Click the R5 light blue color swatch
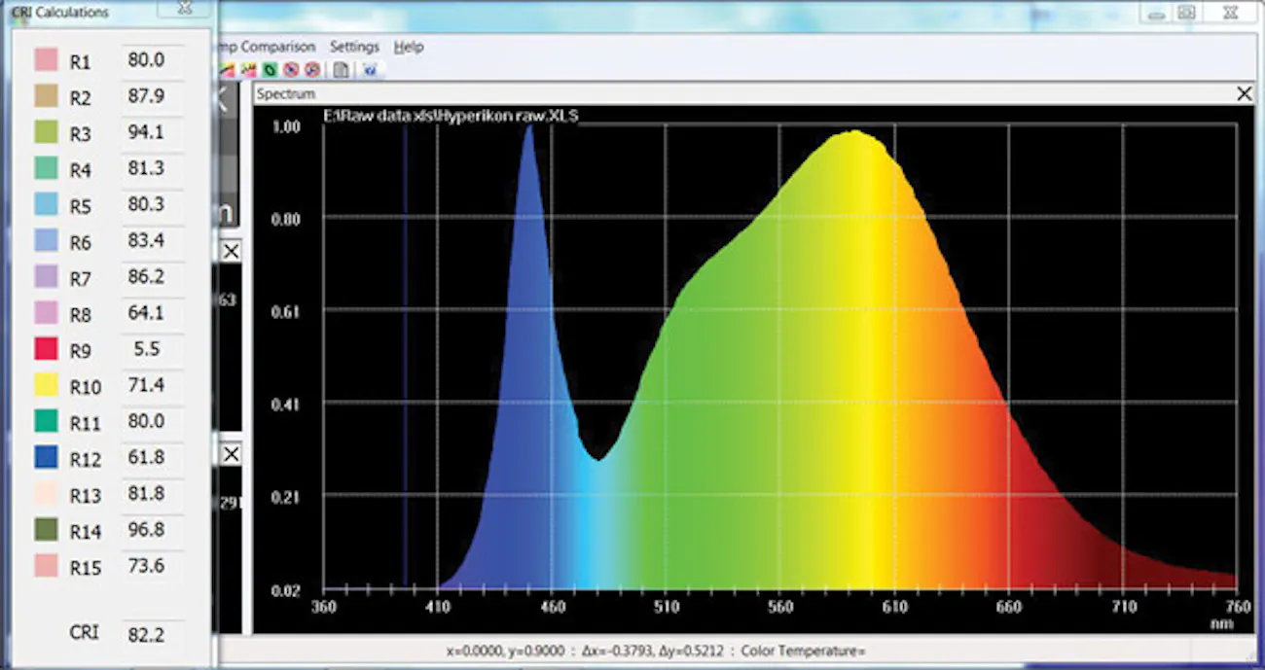The height and width of the screenshot is (670, 1265). click(x=46, y=204)
